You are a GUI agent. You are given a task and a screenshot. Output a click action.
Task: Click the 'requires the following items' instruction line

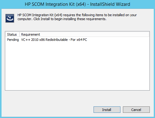77,15
